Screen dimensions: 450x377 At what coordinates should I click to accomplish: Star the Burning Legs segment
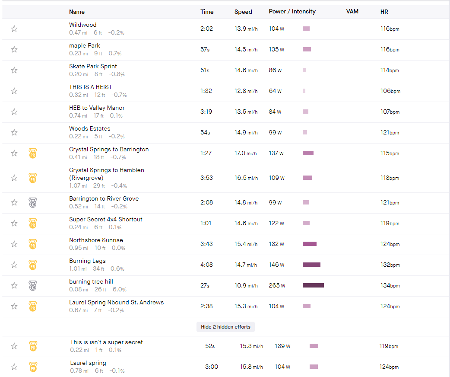(14, 265)
